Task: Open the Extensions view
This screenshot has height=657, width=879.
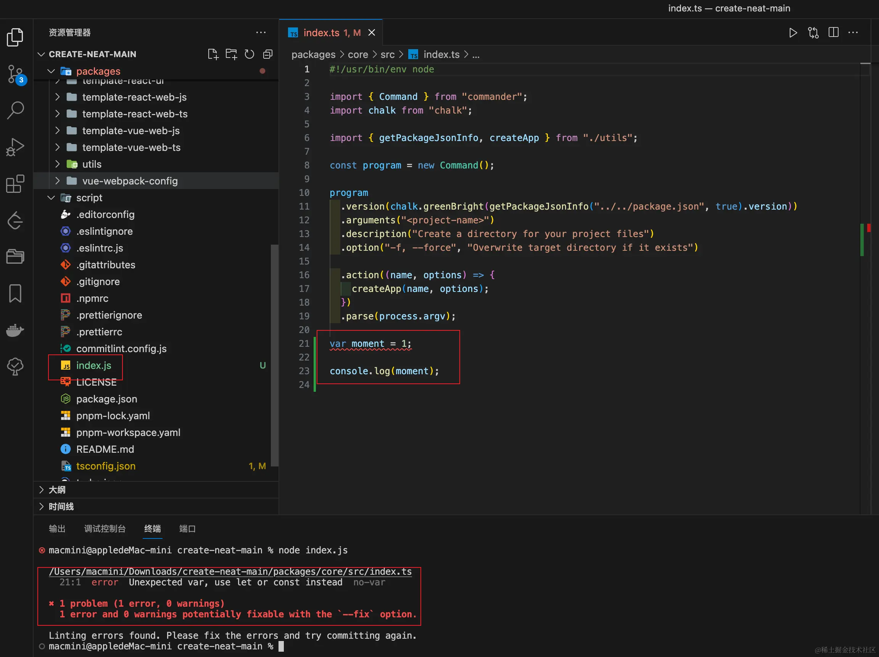Action: point(16,183)
